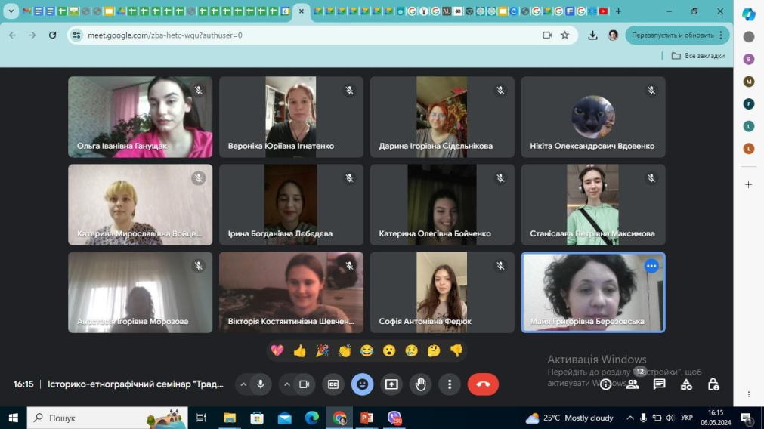
Task: Switch keyboard language УКР
Action: tap(687, 418)
